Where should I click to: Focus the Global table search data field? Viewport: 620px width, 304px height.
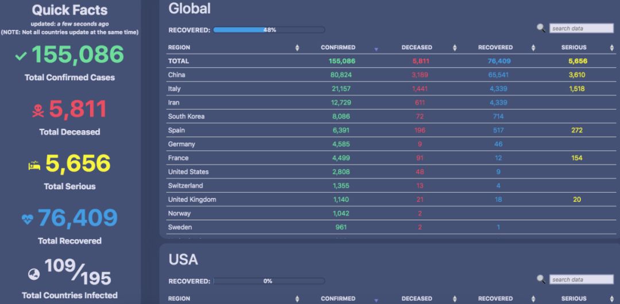pyautogui.click(x=582, y=28)
